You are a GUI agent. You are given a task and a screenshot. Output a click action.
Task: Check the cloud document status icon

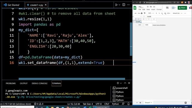tap(154, 7)
